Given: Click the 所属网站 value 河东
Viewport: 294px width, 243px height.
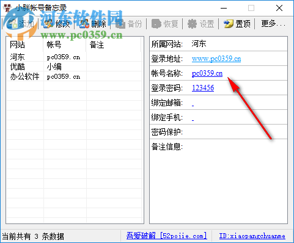Looking at the screenshot, I should click(199, 44).
